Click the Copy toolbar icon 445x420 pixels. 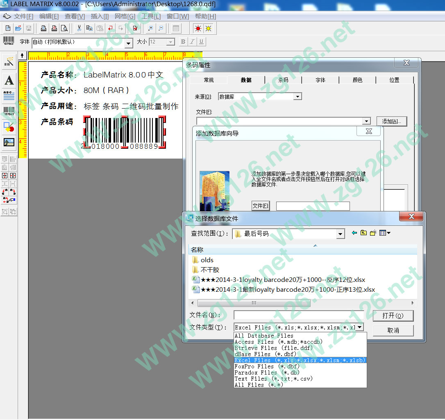tap(89, 28)
